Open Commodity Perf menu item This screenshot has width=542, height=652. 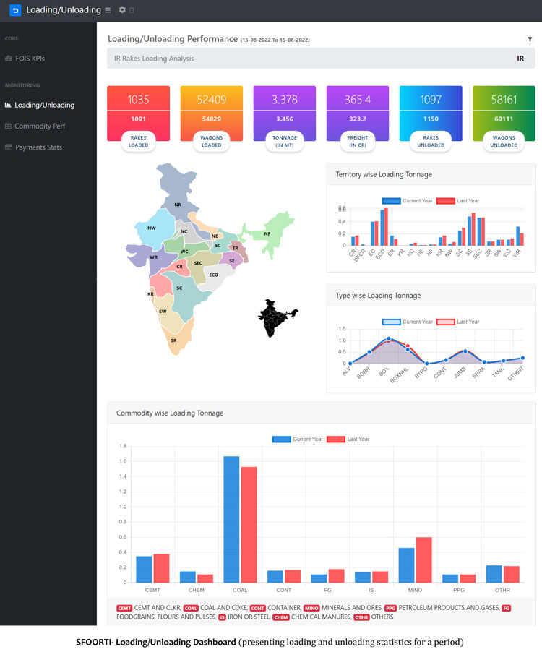point(40,126)
